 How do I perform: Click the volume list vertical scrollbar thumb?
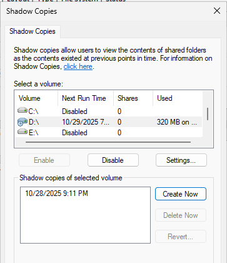point(208,114)
